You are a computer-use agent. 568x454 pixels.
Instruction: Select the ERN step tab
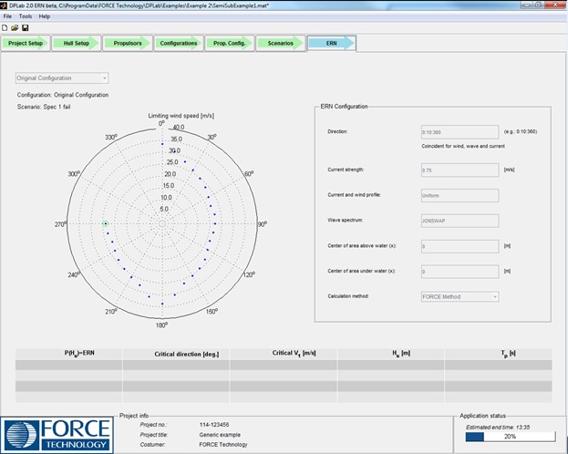coord(332,43)
